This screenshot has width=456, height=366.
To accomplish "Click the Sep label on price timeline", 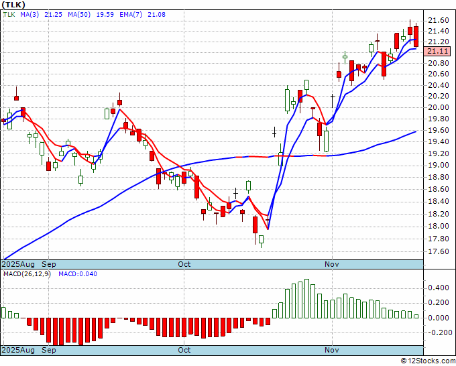I will 48,264.
